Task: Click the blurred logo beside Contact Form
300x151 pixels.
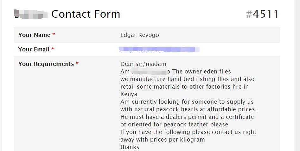Action: (31, 14)
